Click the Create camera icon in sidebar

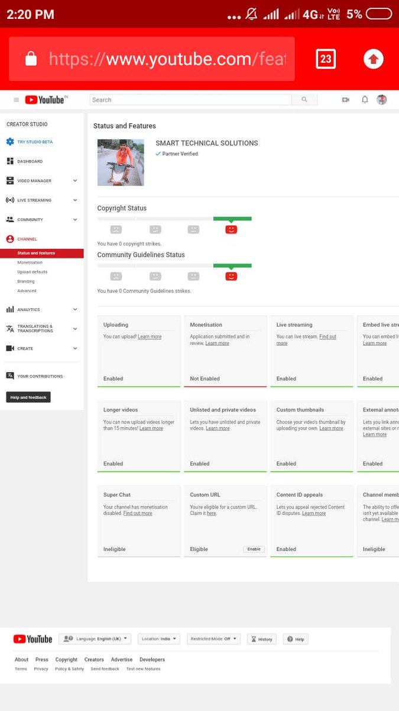coord(10,348)
